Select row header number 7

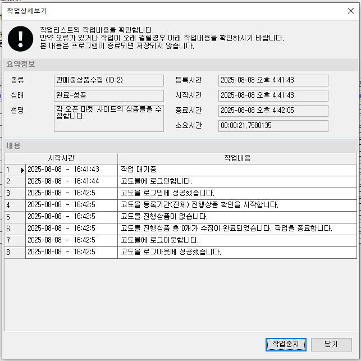(x=15, y=241)
